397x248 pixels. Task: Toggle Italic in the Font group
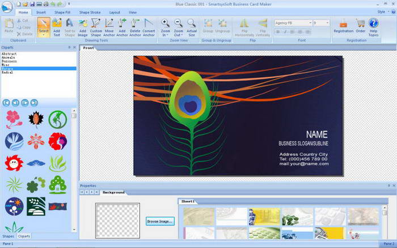click(285, 32)
